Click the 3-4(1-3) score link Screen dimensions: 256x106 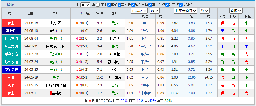pos(82,62)
